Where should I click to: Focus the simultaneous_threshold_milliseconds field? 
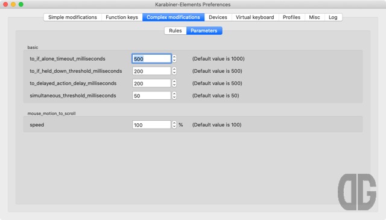click(151, 96)
